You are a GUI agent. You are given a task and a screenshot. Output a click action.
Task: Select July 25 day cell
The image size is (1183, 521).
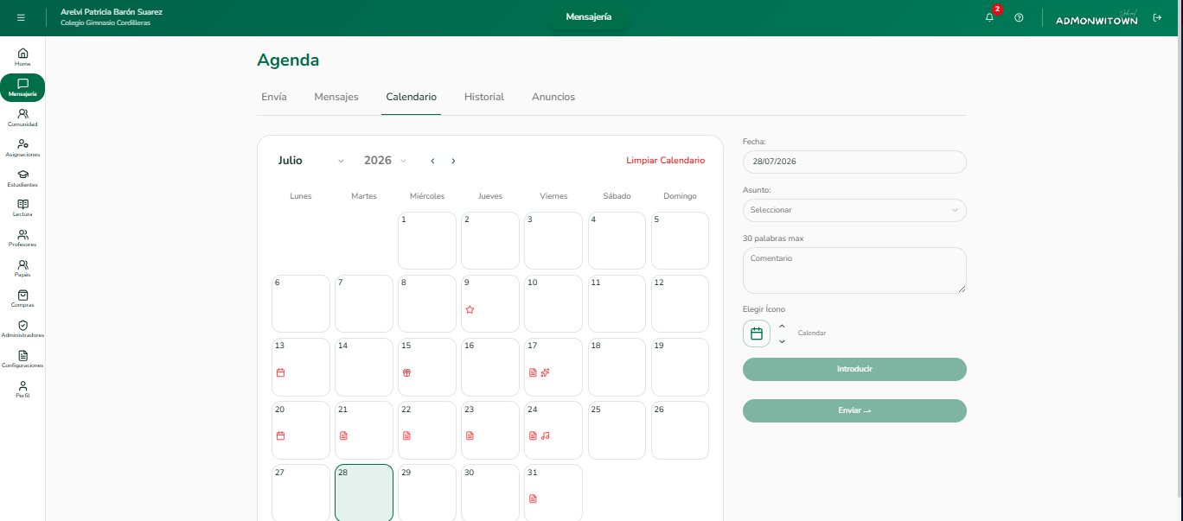pos(617,429)
